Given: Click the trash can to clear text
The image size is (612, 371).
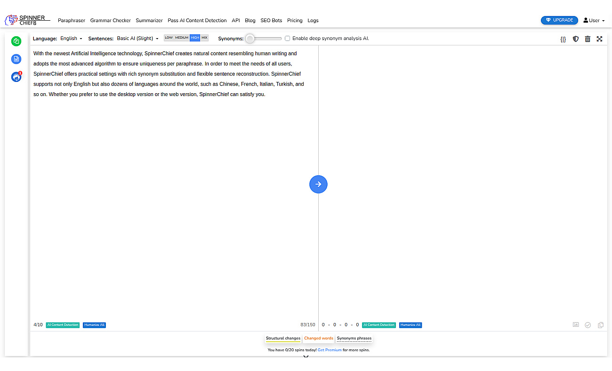Looking at the screenshot, I should 588,39.
